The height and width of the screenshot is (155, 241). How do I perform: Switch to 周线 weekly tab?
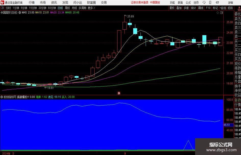tap(67, 8)
